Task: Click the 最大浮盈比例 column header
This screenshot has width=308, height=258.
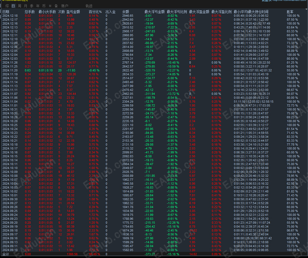Action: [x=221, y=12]
